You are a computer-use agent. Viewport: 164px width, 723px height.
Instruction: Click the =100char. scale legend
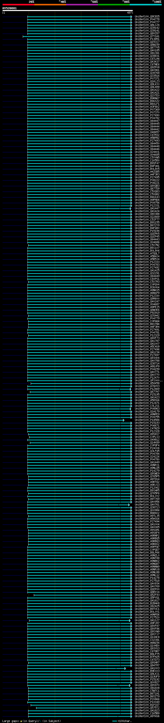point(122,721)
